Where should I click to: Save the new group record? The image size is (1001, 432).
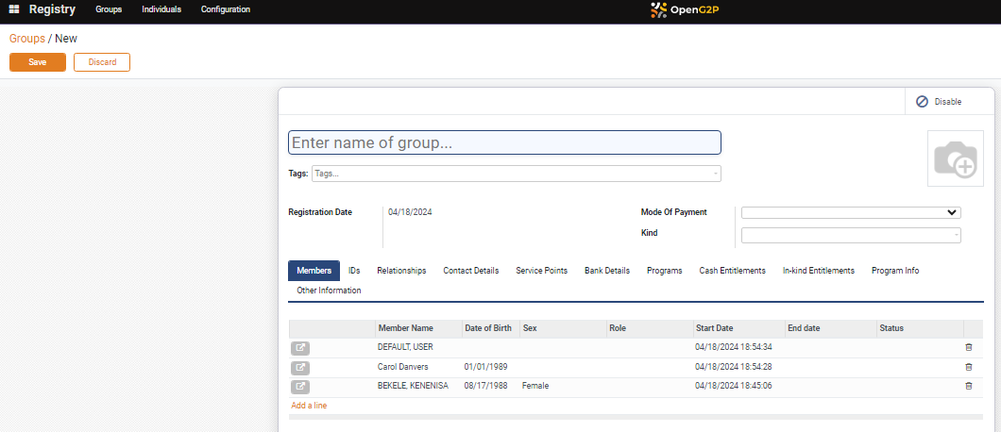[38, 62]
